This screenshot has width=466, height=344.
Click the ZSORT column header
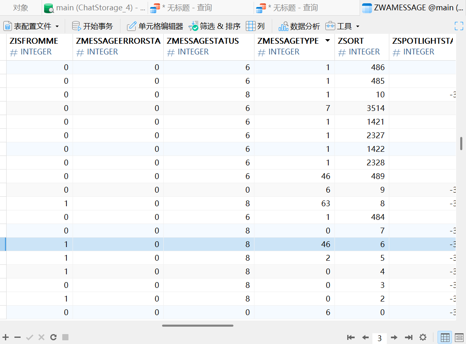(362, 47)
